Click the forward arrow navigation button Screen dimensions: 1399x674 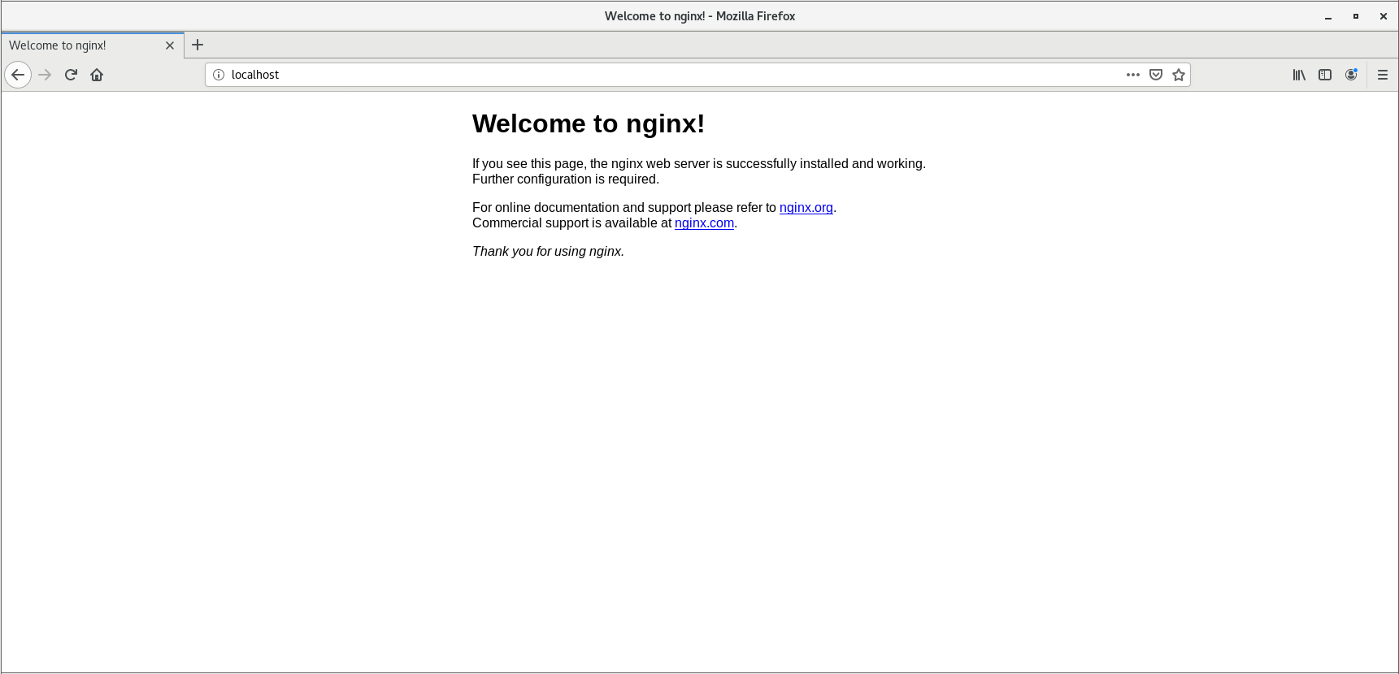click(45, 75)
